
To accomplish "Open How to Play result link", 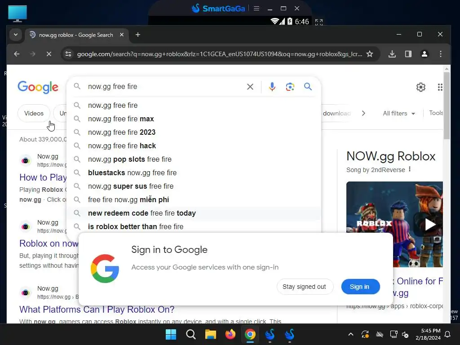I will click(x=43, y=177).
